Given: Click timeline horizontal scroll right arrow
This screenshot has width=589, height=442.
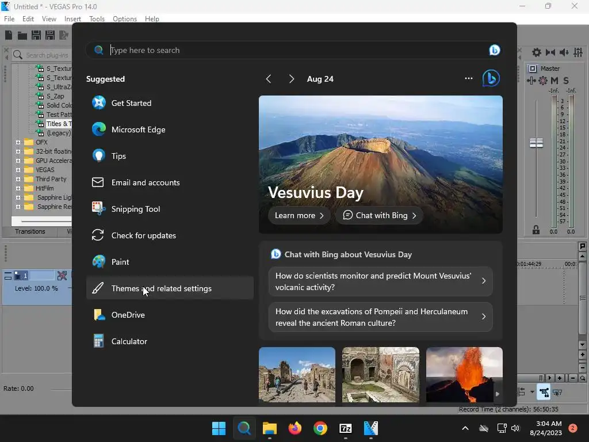Looking at the screenshot, I should coord(549,378).
